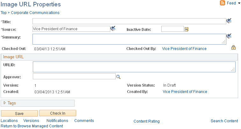Spell check the Summary field

[x=229, y=36]
